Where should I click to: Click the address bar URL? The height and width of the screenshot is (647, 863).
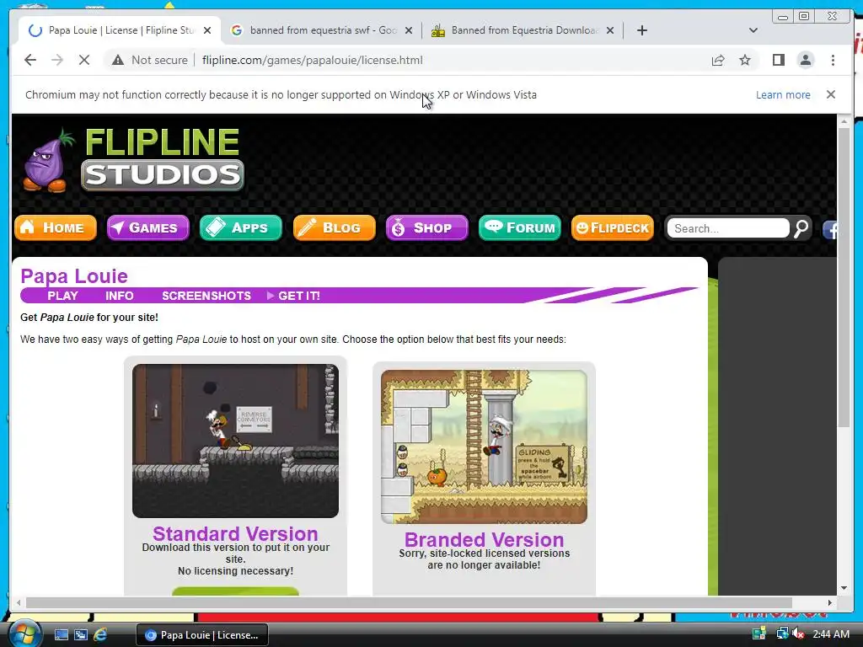312,60
